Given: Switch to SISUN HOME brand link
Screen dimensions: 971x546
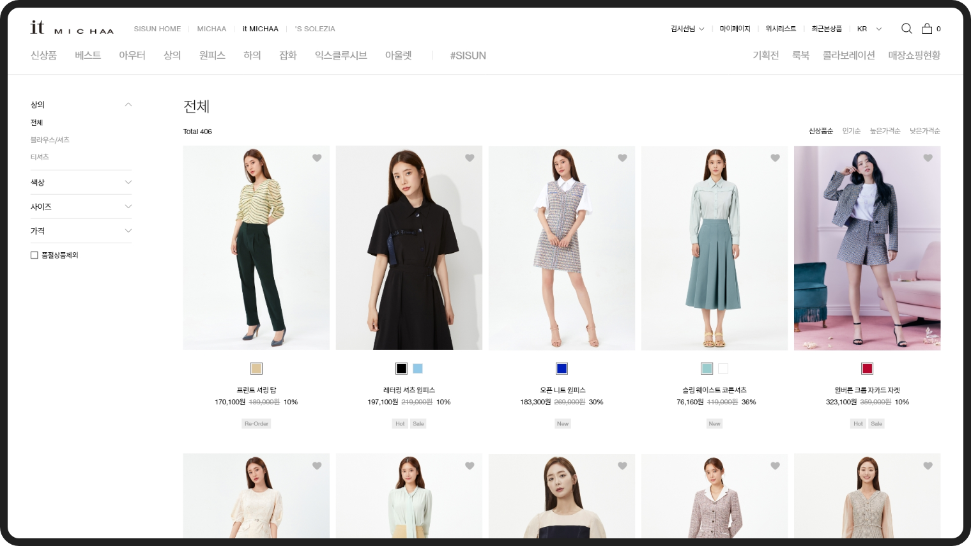Looking at the screenshot, I should (x=157, y=29).
